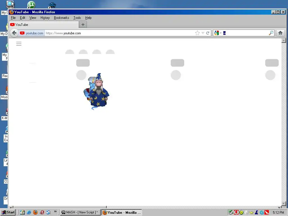The height and width of the screenshot is (216, 288).
Task: Click vertical scrollbar down arrow
Action: (x=284, y=204)
